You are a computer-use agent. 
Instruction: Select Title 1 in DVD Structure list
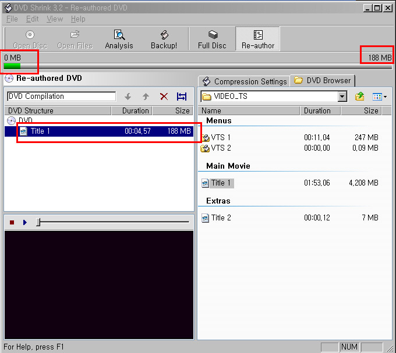coord(99,131)
